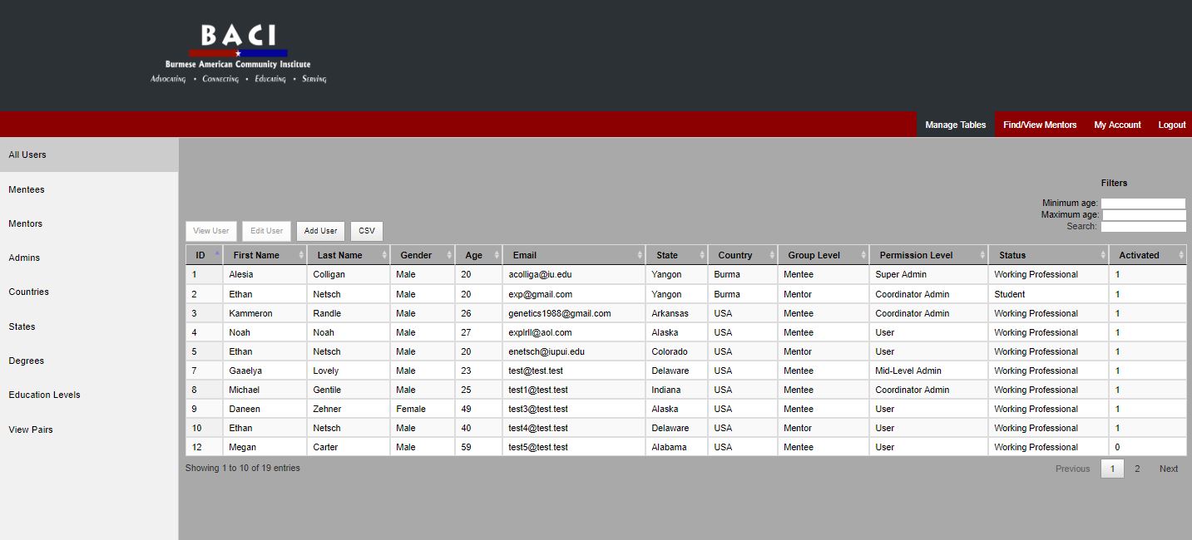The height and width of the screenshot is (540, 1192).
Task: Open the Manage Tables tab
Action: pyautogui.click(x=955, y=125)
